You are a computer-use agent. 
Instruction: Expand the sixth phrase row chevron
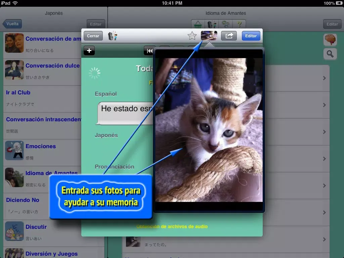[324, 213]
